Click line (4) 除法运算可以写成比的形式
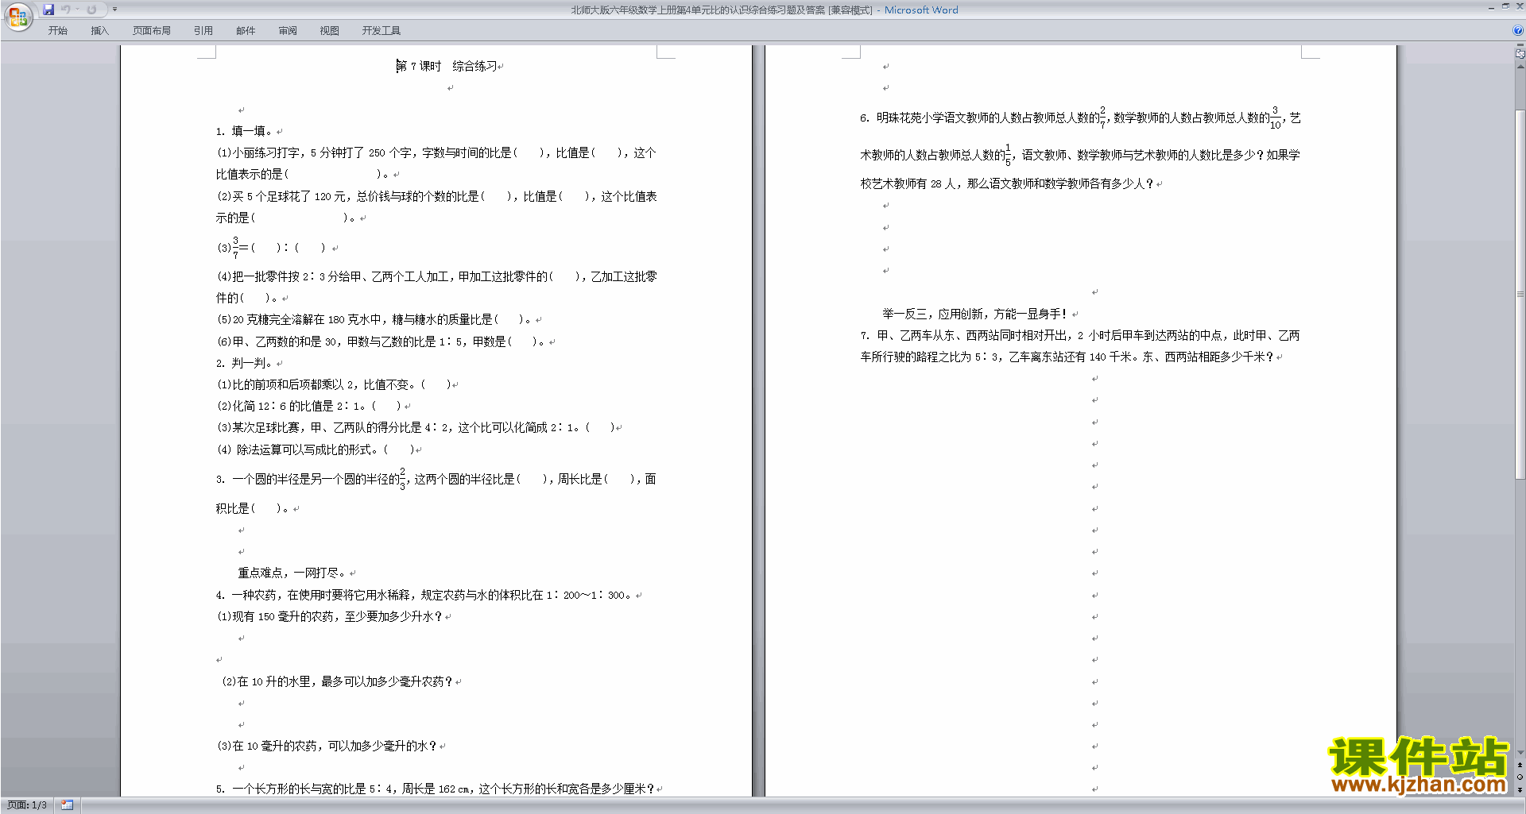The image size is (1526, 814). point(319,449)
